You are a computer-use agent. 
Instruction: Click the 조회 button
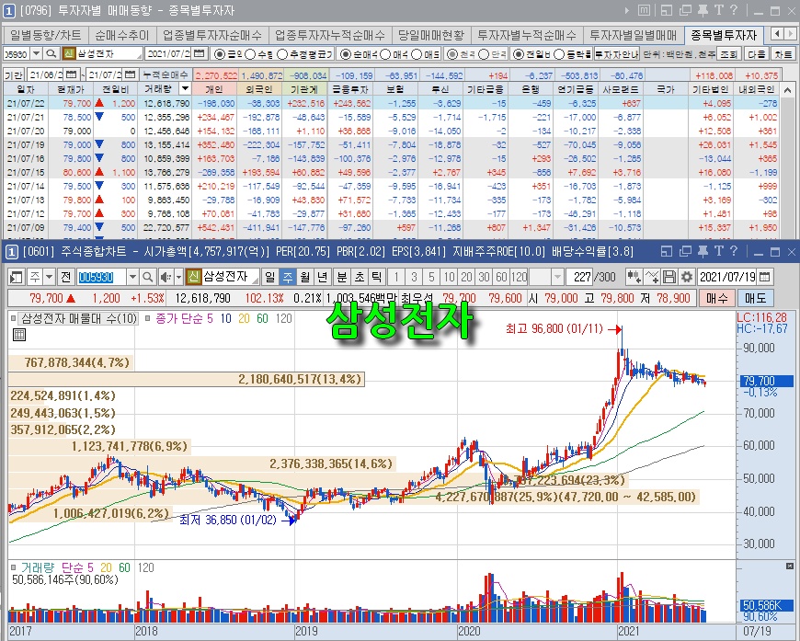[x=728, y=53]
